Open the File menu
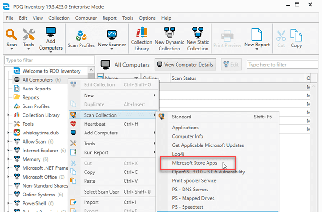The width and height of the screenshot is (322, 212). pyautogui.click(x=10, y=18)
